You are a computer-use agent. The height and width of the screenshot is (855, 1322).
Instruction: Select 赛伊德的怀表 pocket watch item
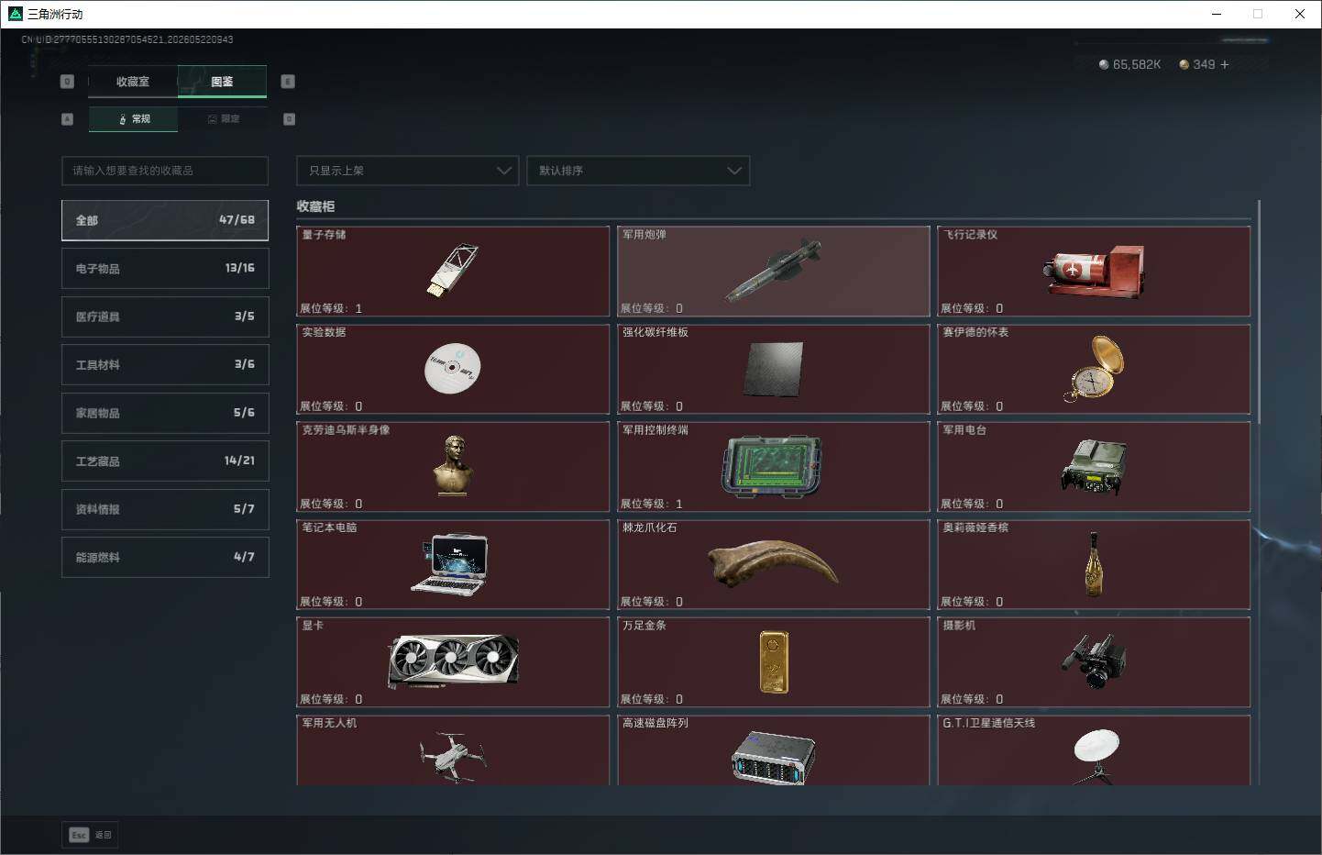coord(1094,369)
